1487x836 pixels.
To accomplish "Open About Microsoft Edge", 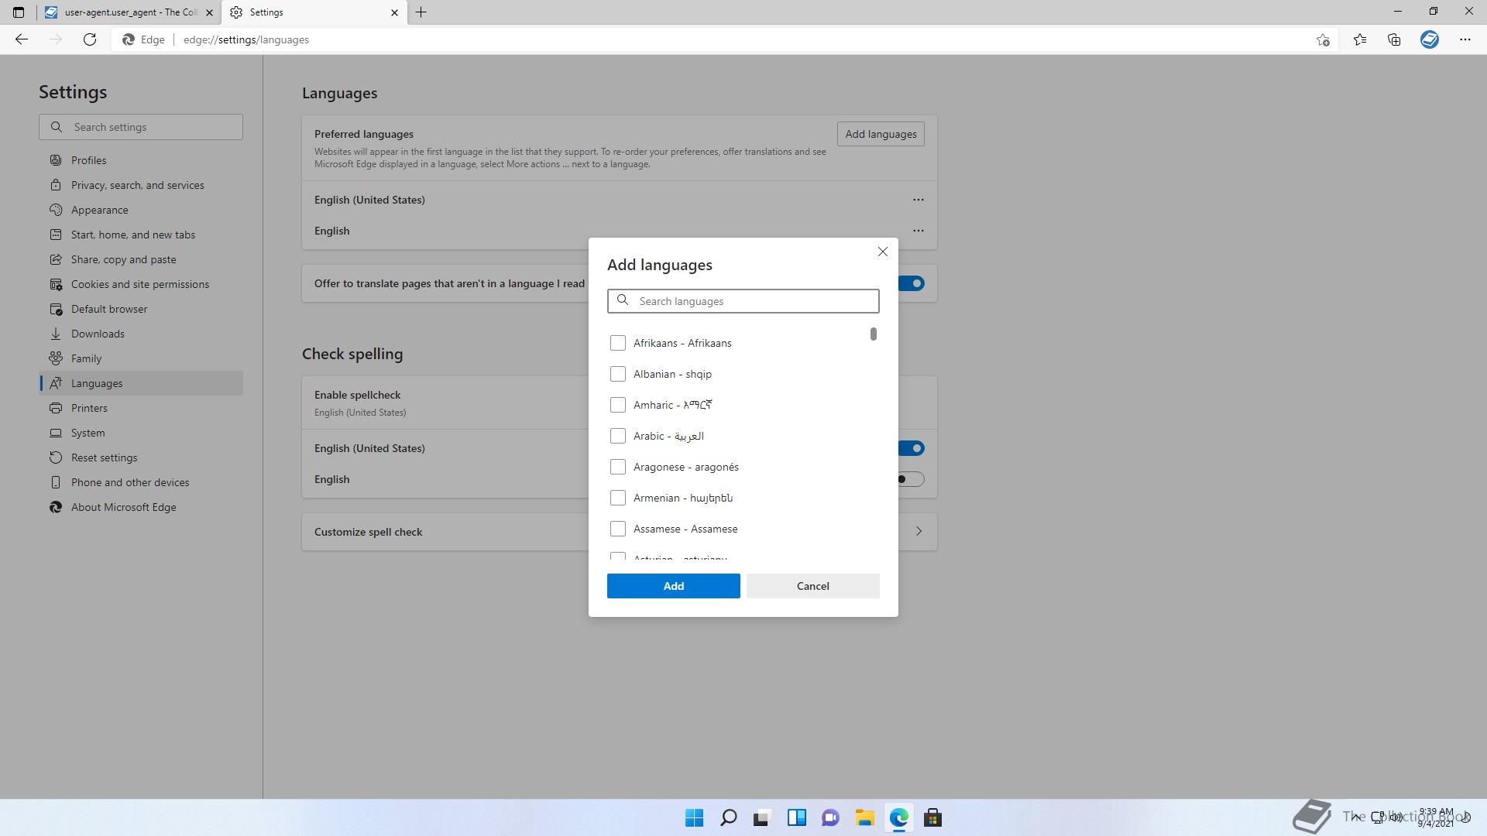I will click(x=141, y=507).
